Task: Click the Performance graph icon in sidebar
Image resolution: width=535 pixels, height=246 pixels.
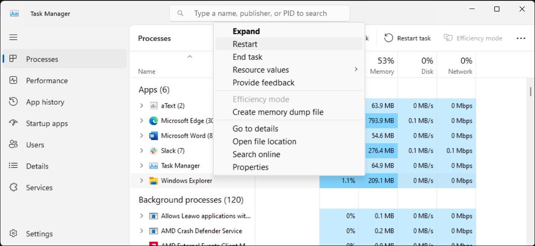Action: [13, 80]
